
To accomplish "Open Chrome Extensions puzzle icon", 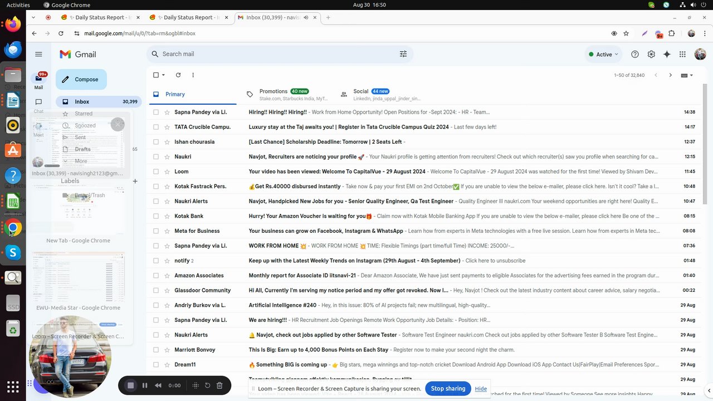I will pyautogui.click(x=672, y=33).
